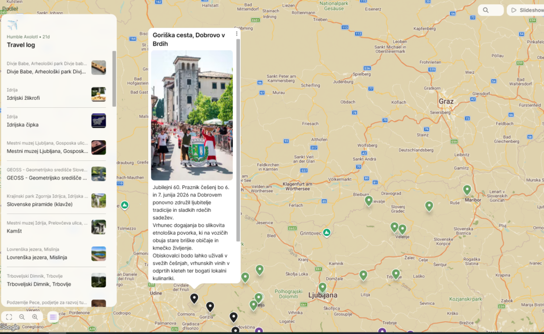
Task: Open the Lovrenška jezera, Mislinja post
Action: (x=56, y=253)
